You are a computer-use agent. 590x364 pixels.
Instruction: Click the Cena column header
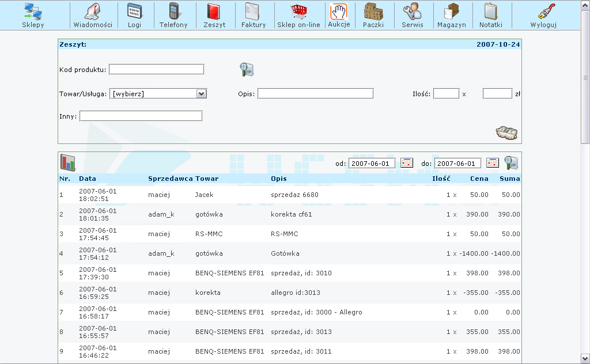(x=479, y=179)
